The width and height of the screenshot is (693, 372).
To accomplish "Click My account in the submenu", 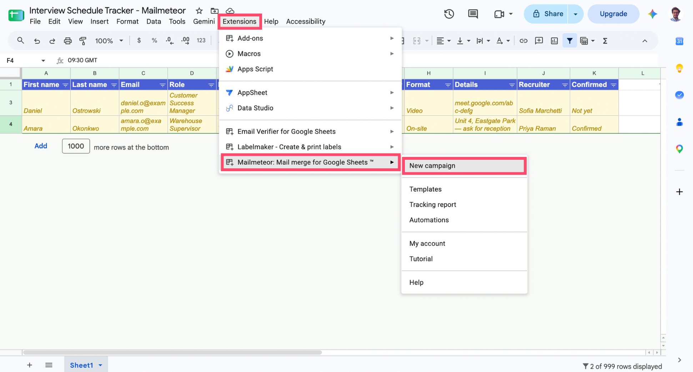I will (464, 244).
